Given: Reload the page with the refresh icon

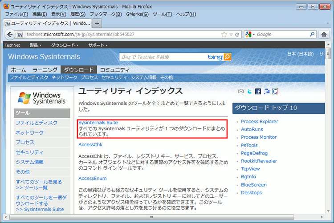Looking at the screenshot, I should 237,34.
